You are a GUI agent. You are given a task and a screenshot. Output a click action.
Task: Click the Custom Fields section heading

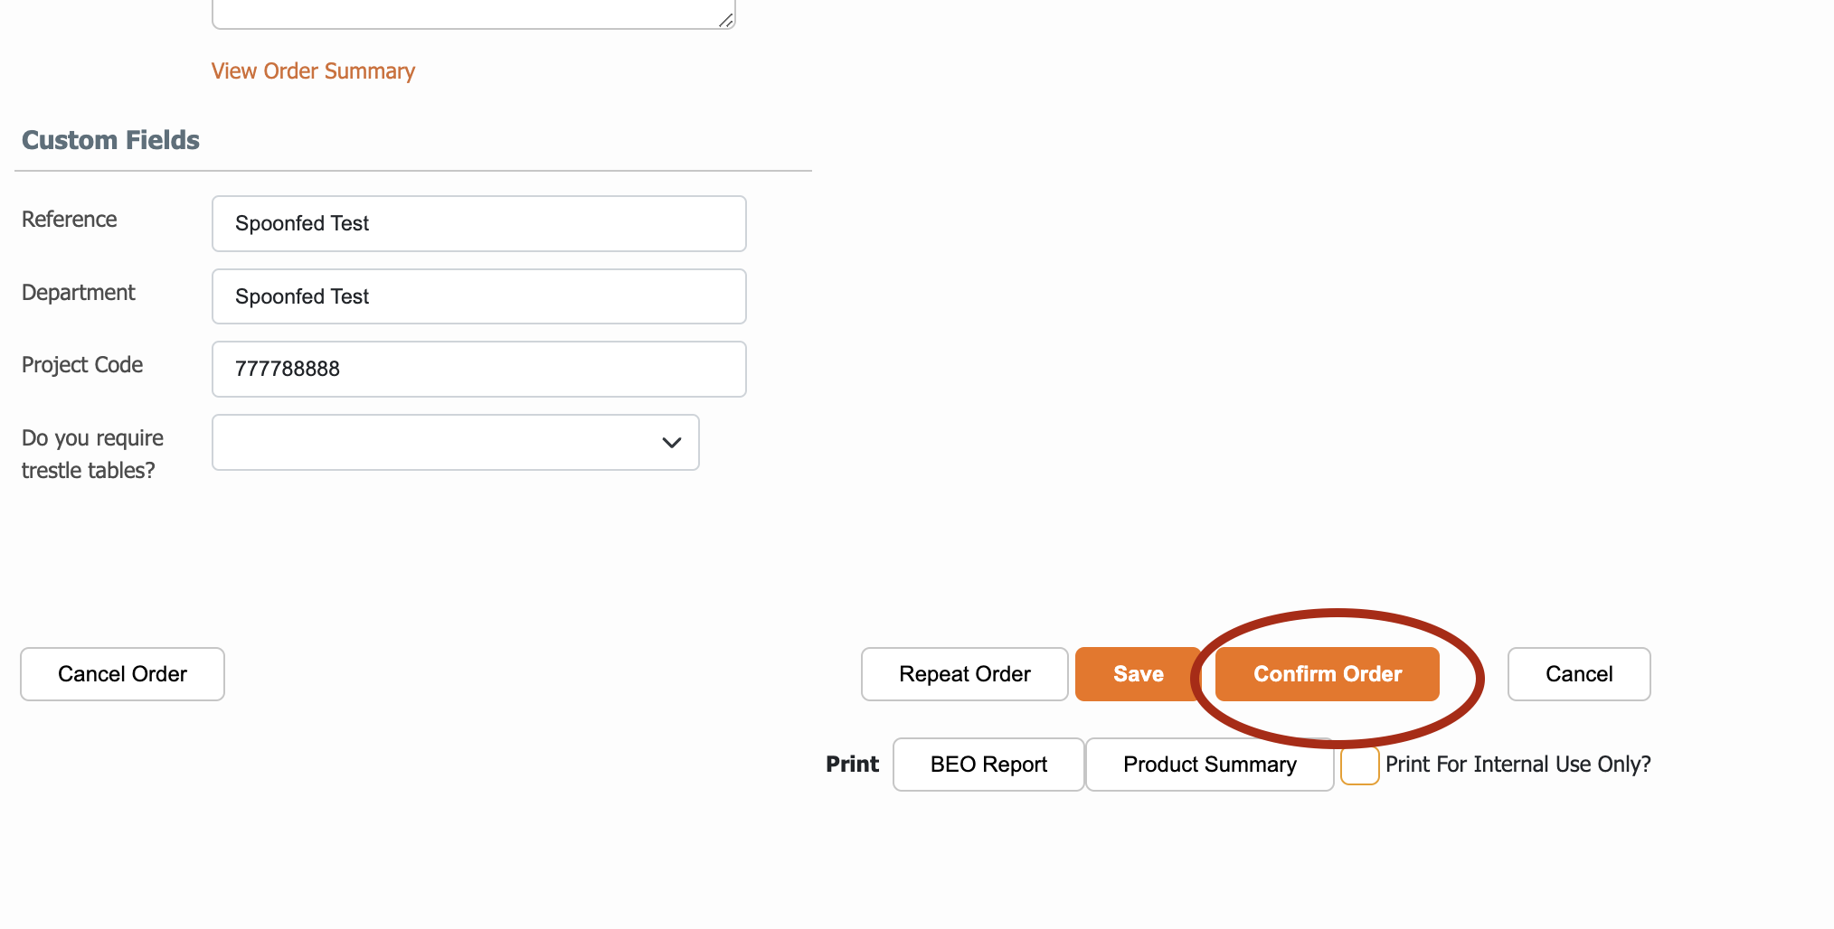coord(110,140)
